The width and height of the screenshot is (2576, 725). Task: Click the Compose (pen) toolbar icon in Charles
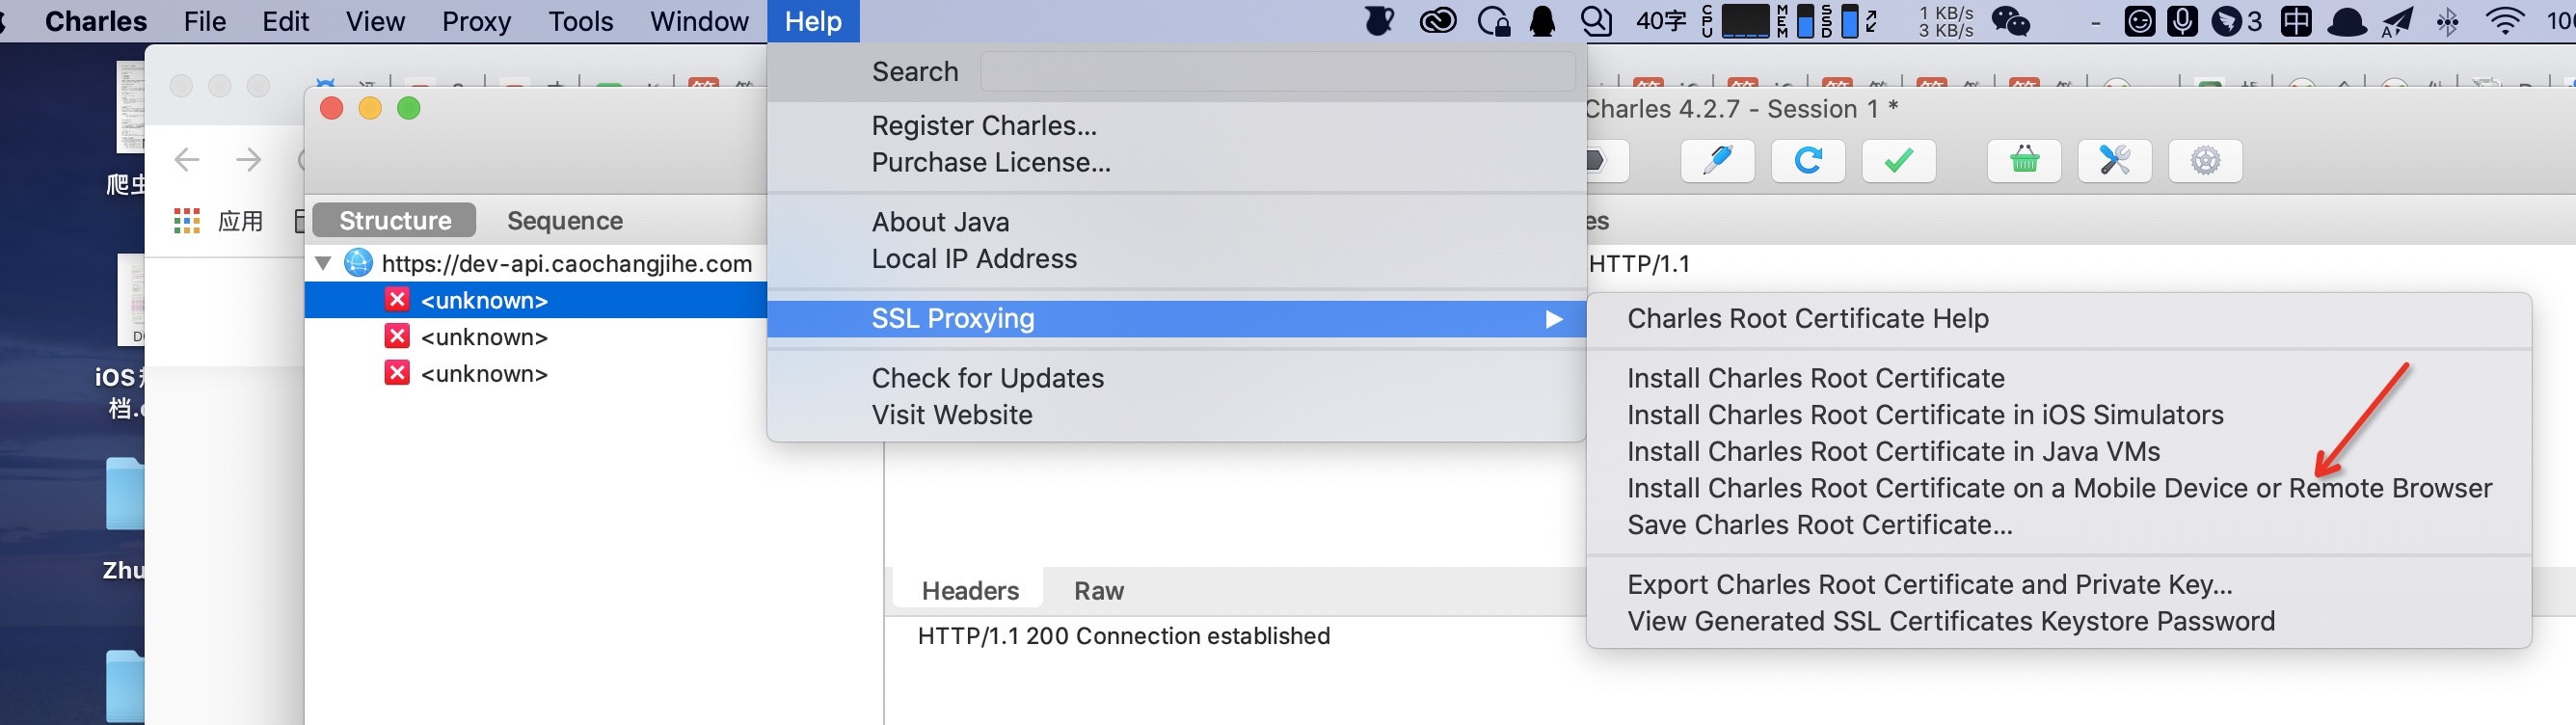click(x=1717, y=161)
